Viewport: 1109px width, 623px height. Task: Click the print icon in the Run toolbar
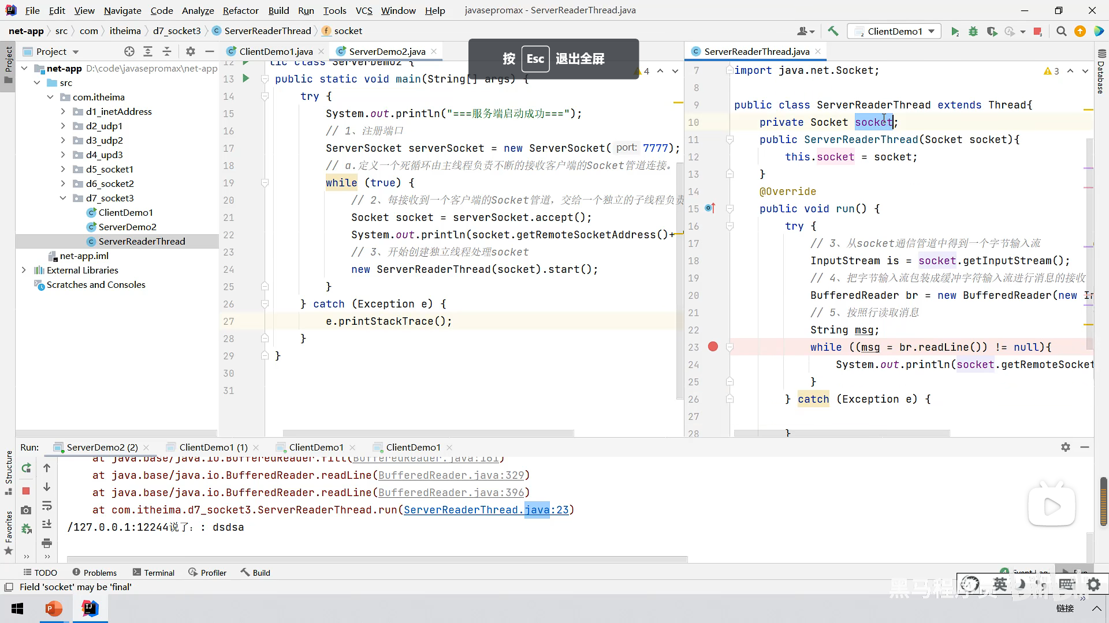[x=47, y=543]
